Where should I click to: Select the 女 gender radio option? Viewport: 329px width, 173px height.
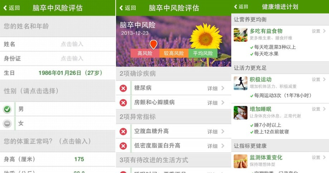(x=7, y=123)
